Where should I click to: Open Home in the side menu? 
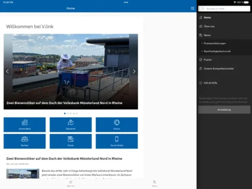coord(224,17)
